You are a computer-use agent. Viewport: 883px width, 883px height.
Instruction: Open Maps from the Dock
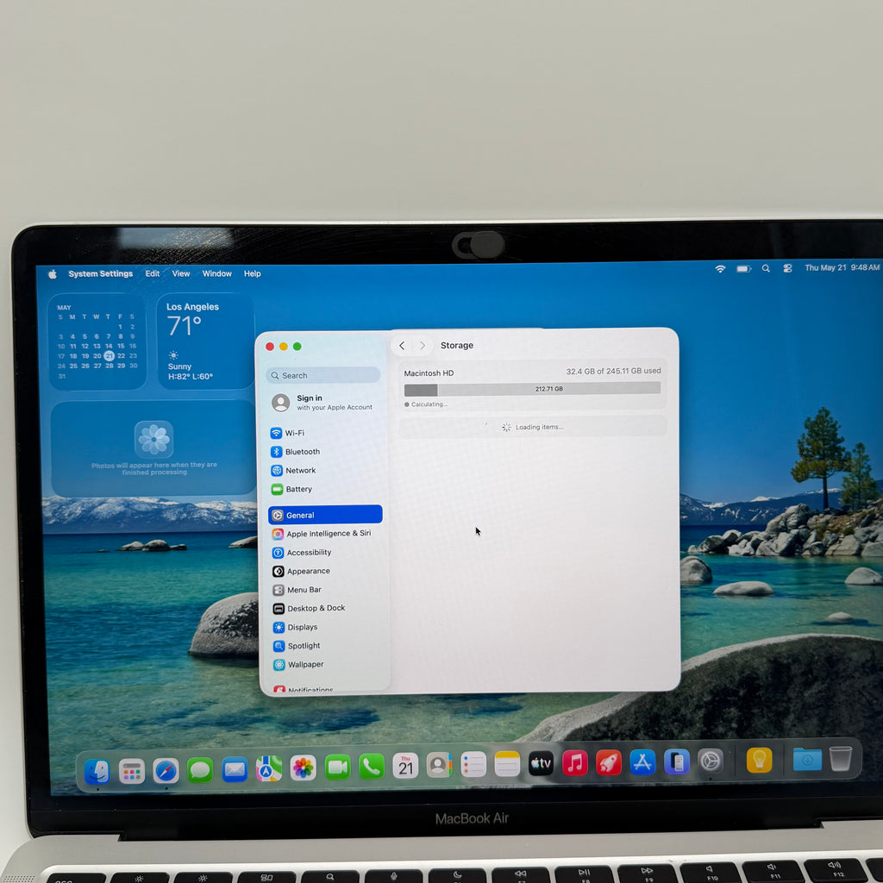[x=269, y=768]
